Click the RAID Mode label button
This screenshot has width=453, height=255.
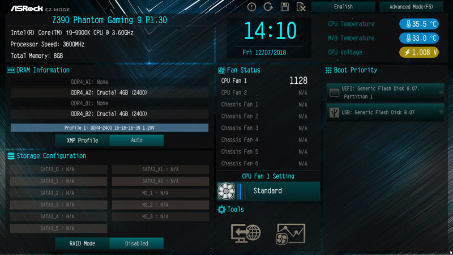tap(82, 244)
